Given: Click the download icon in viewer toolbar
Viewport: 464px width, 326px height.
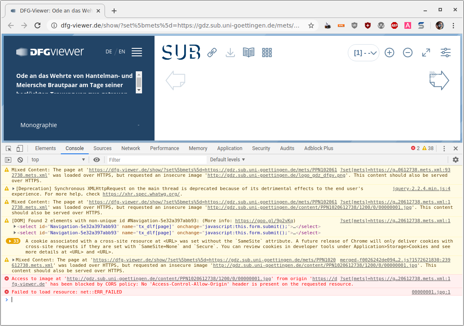Looking at the screenshot, I should pos(230,53).
